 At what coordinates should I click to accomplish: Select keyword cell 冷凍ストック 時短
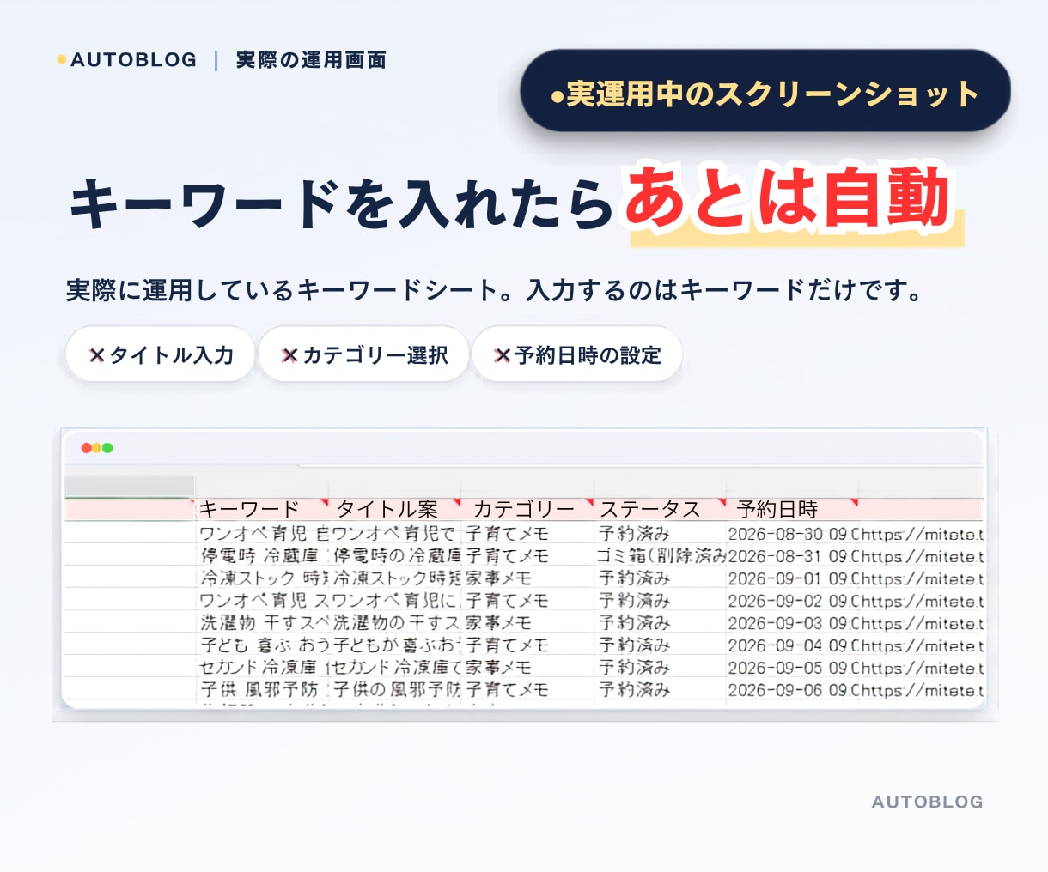(263, 578)
